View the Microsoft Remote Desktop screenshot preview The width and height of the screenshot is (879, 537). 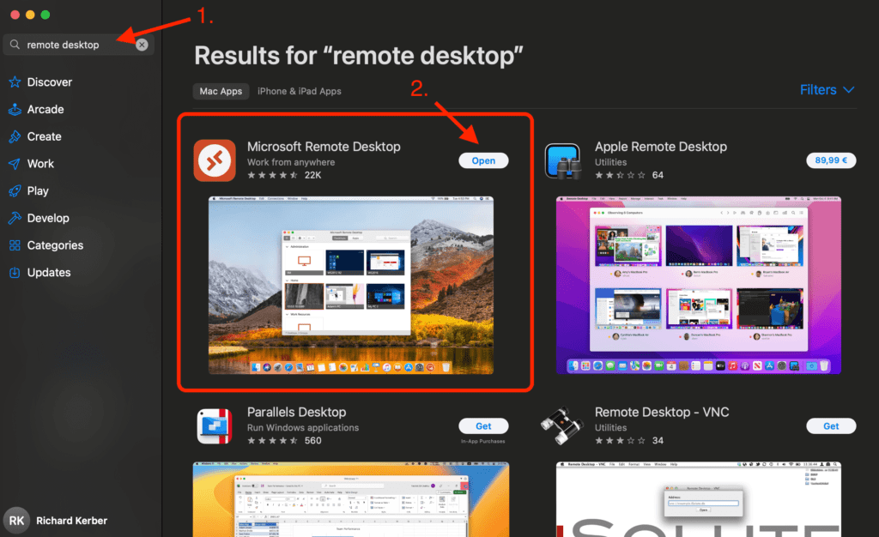(351, 285)
